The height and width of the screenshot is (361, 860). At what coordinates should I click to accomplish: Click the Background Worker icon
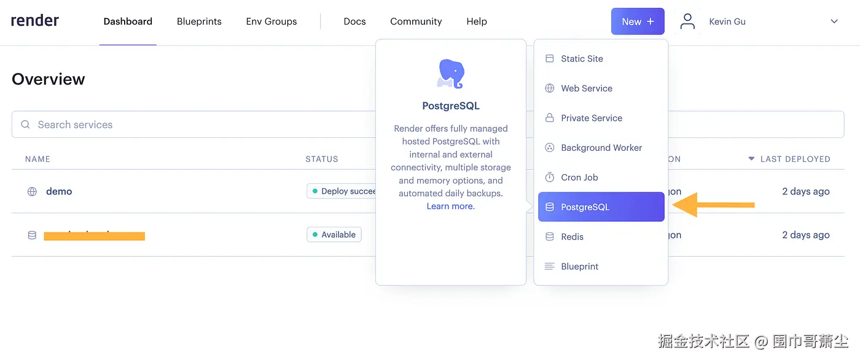pyautogui.click(x=550, y=148)
